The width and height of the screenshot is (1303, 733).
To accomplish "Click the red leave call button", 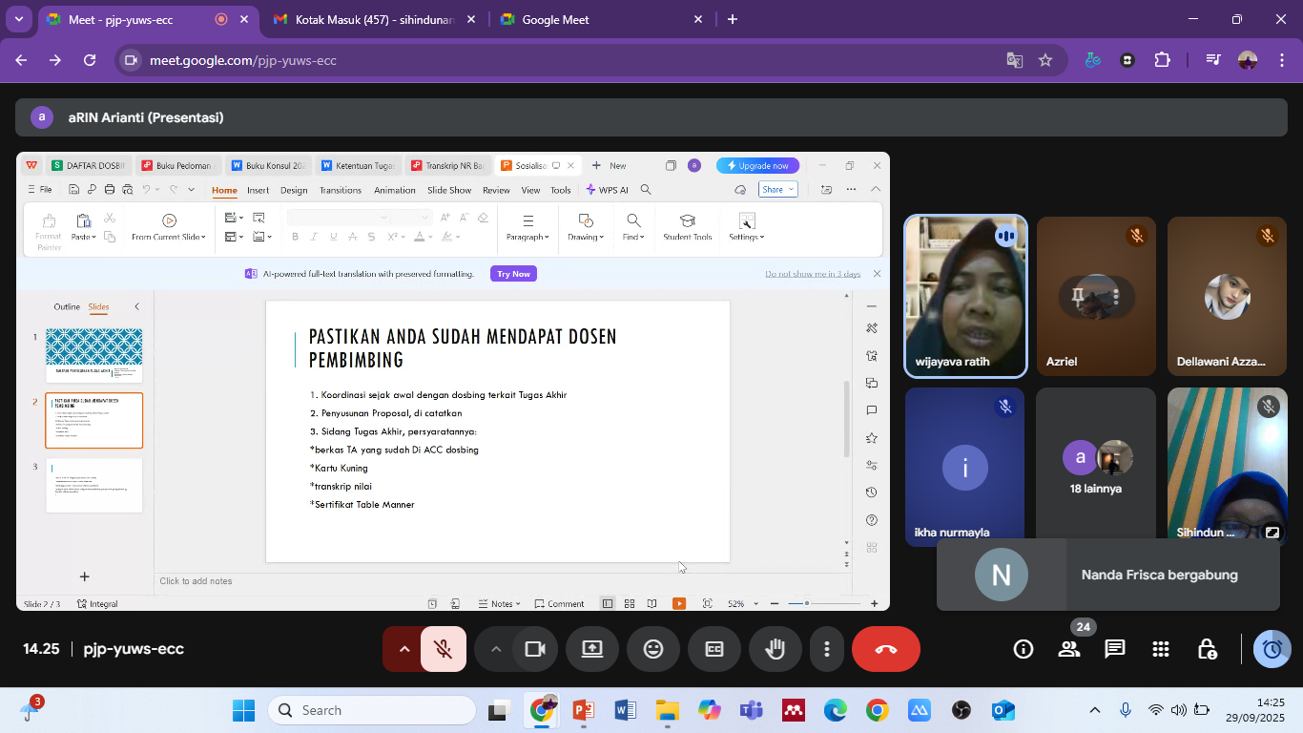I will 885,649.
